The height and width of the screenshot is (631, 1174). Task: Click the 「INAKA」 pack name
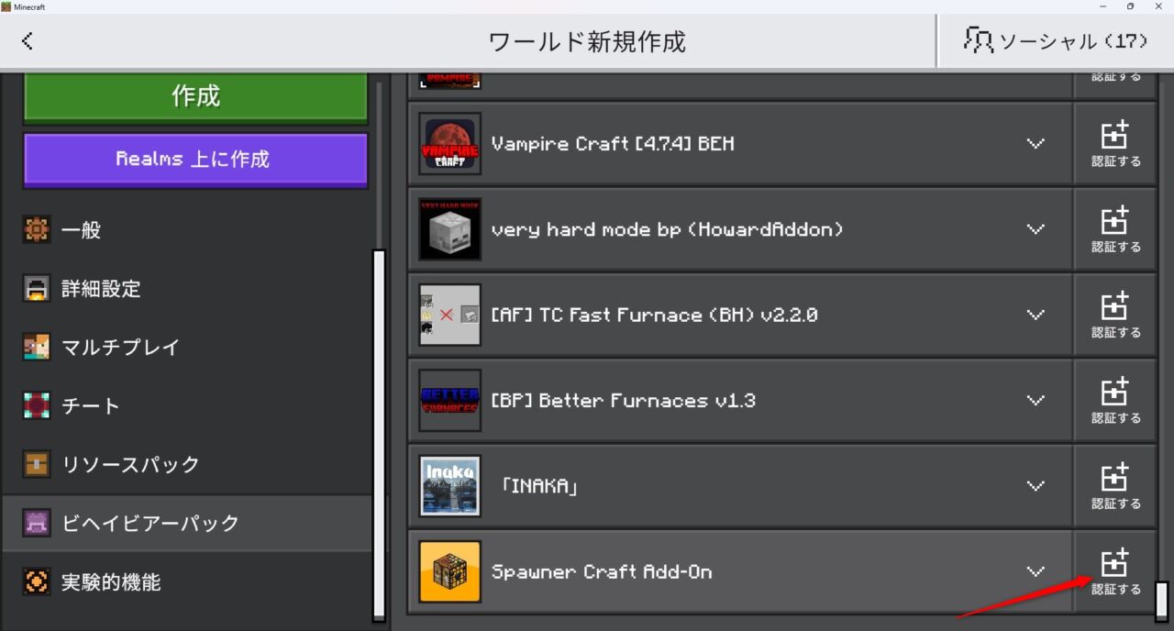pyautogui.click(x=539, y=486)
